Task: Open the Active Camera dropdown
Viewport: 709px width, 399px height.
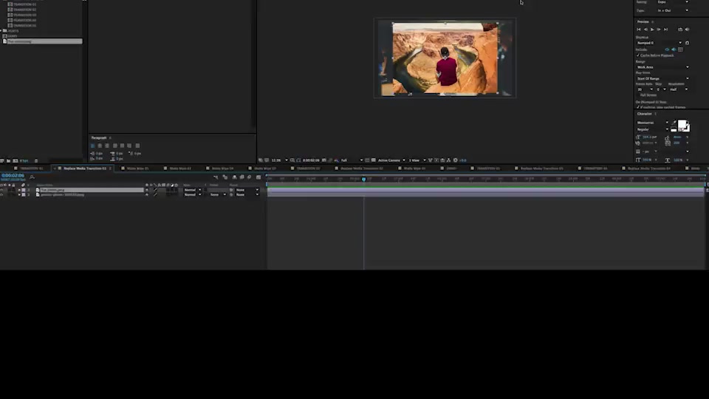Action: click(x=391, y=160)
